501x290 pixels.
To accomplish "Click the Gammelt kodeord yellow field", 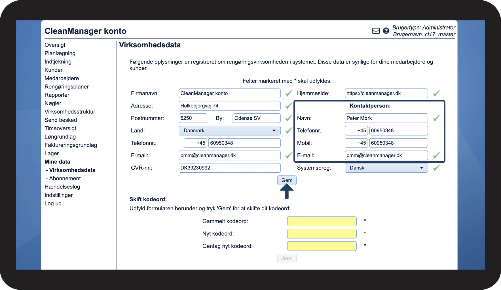I will pyautogui.click(x=322, y=221).
